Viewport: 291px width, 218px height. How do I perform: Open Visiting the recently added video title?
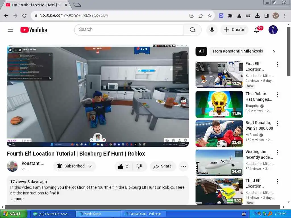coord(259,154)
